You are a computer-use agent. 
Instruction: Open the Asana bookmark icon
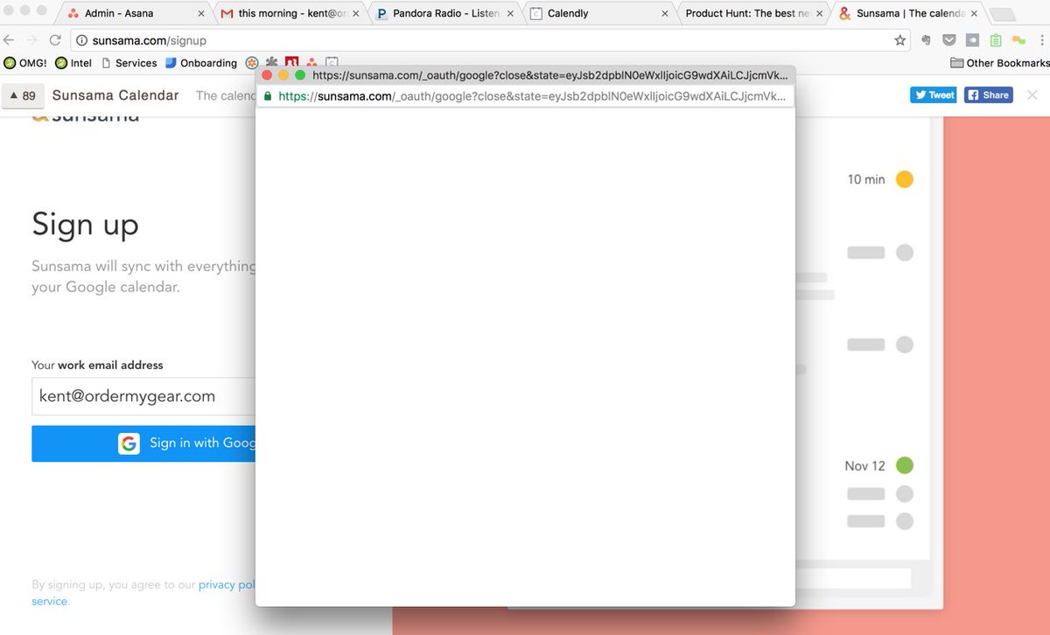[311, 63]
